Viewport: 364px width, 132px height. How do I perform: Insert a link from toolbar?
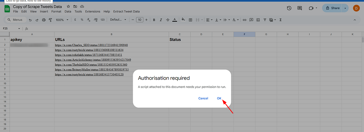click(x=245, y=20)
